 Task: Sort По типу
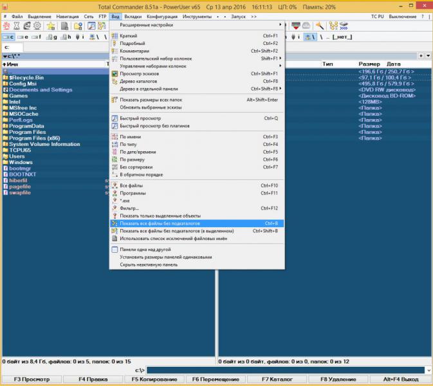197,144
